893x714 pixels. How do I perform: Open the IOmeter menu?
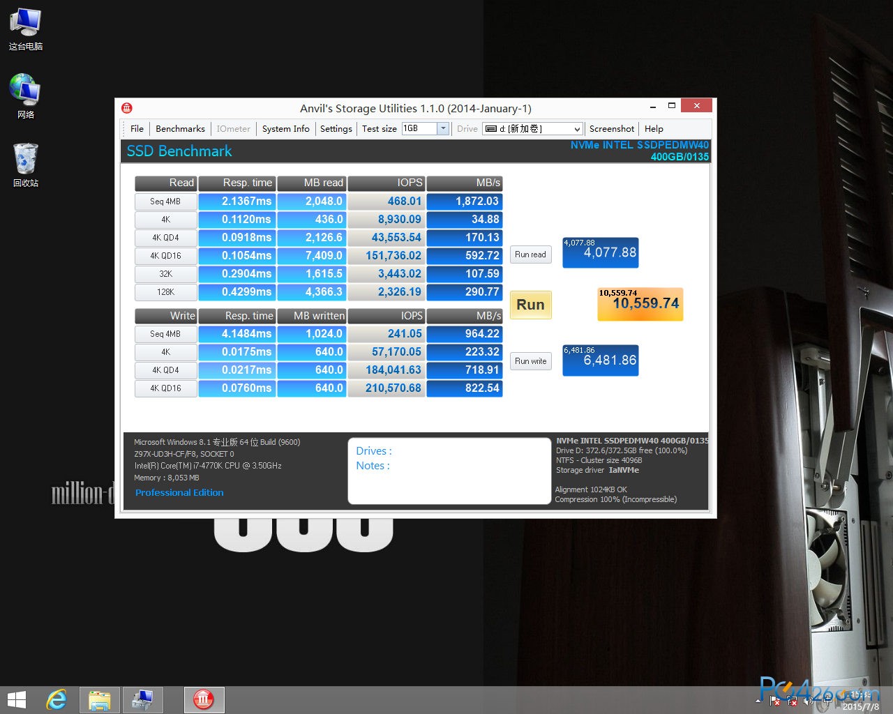click(233, 129)
